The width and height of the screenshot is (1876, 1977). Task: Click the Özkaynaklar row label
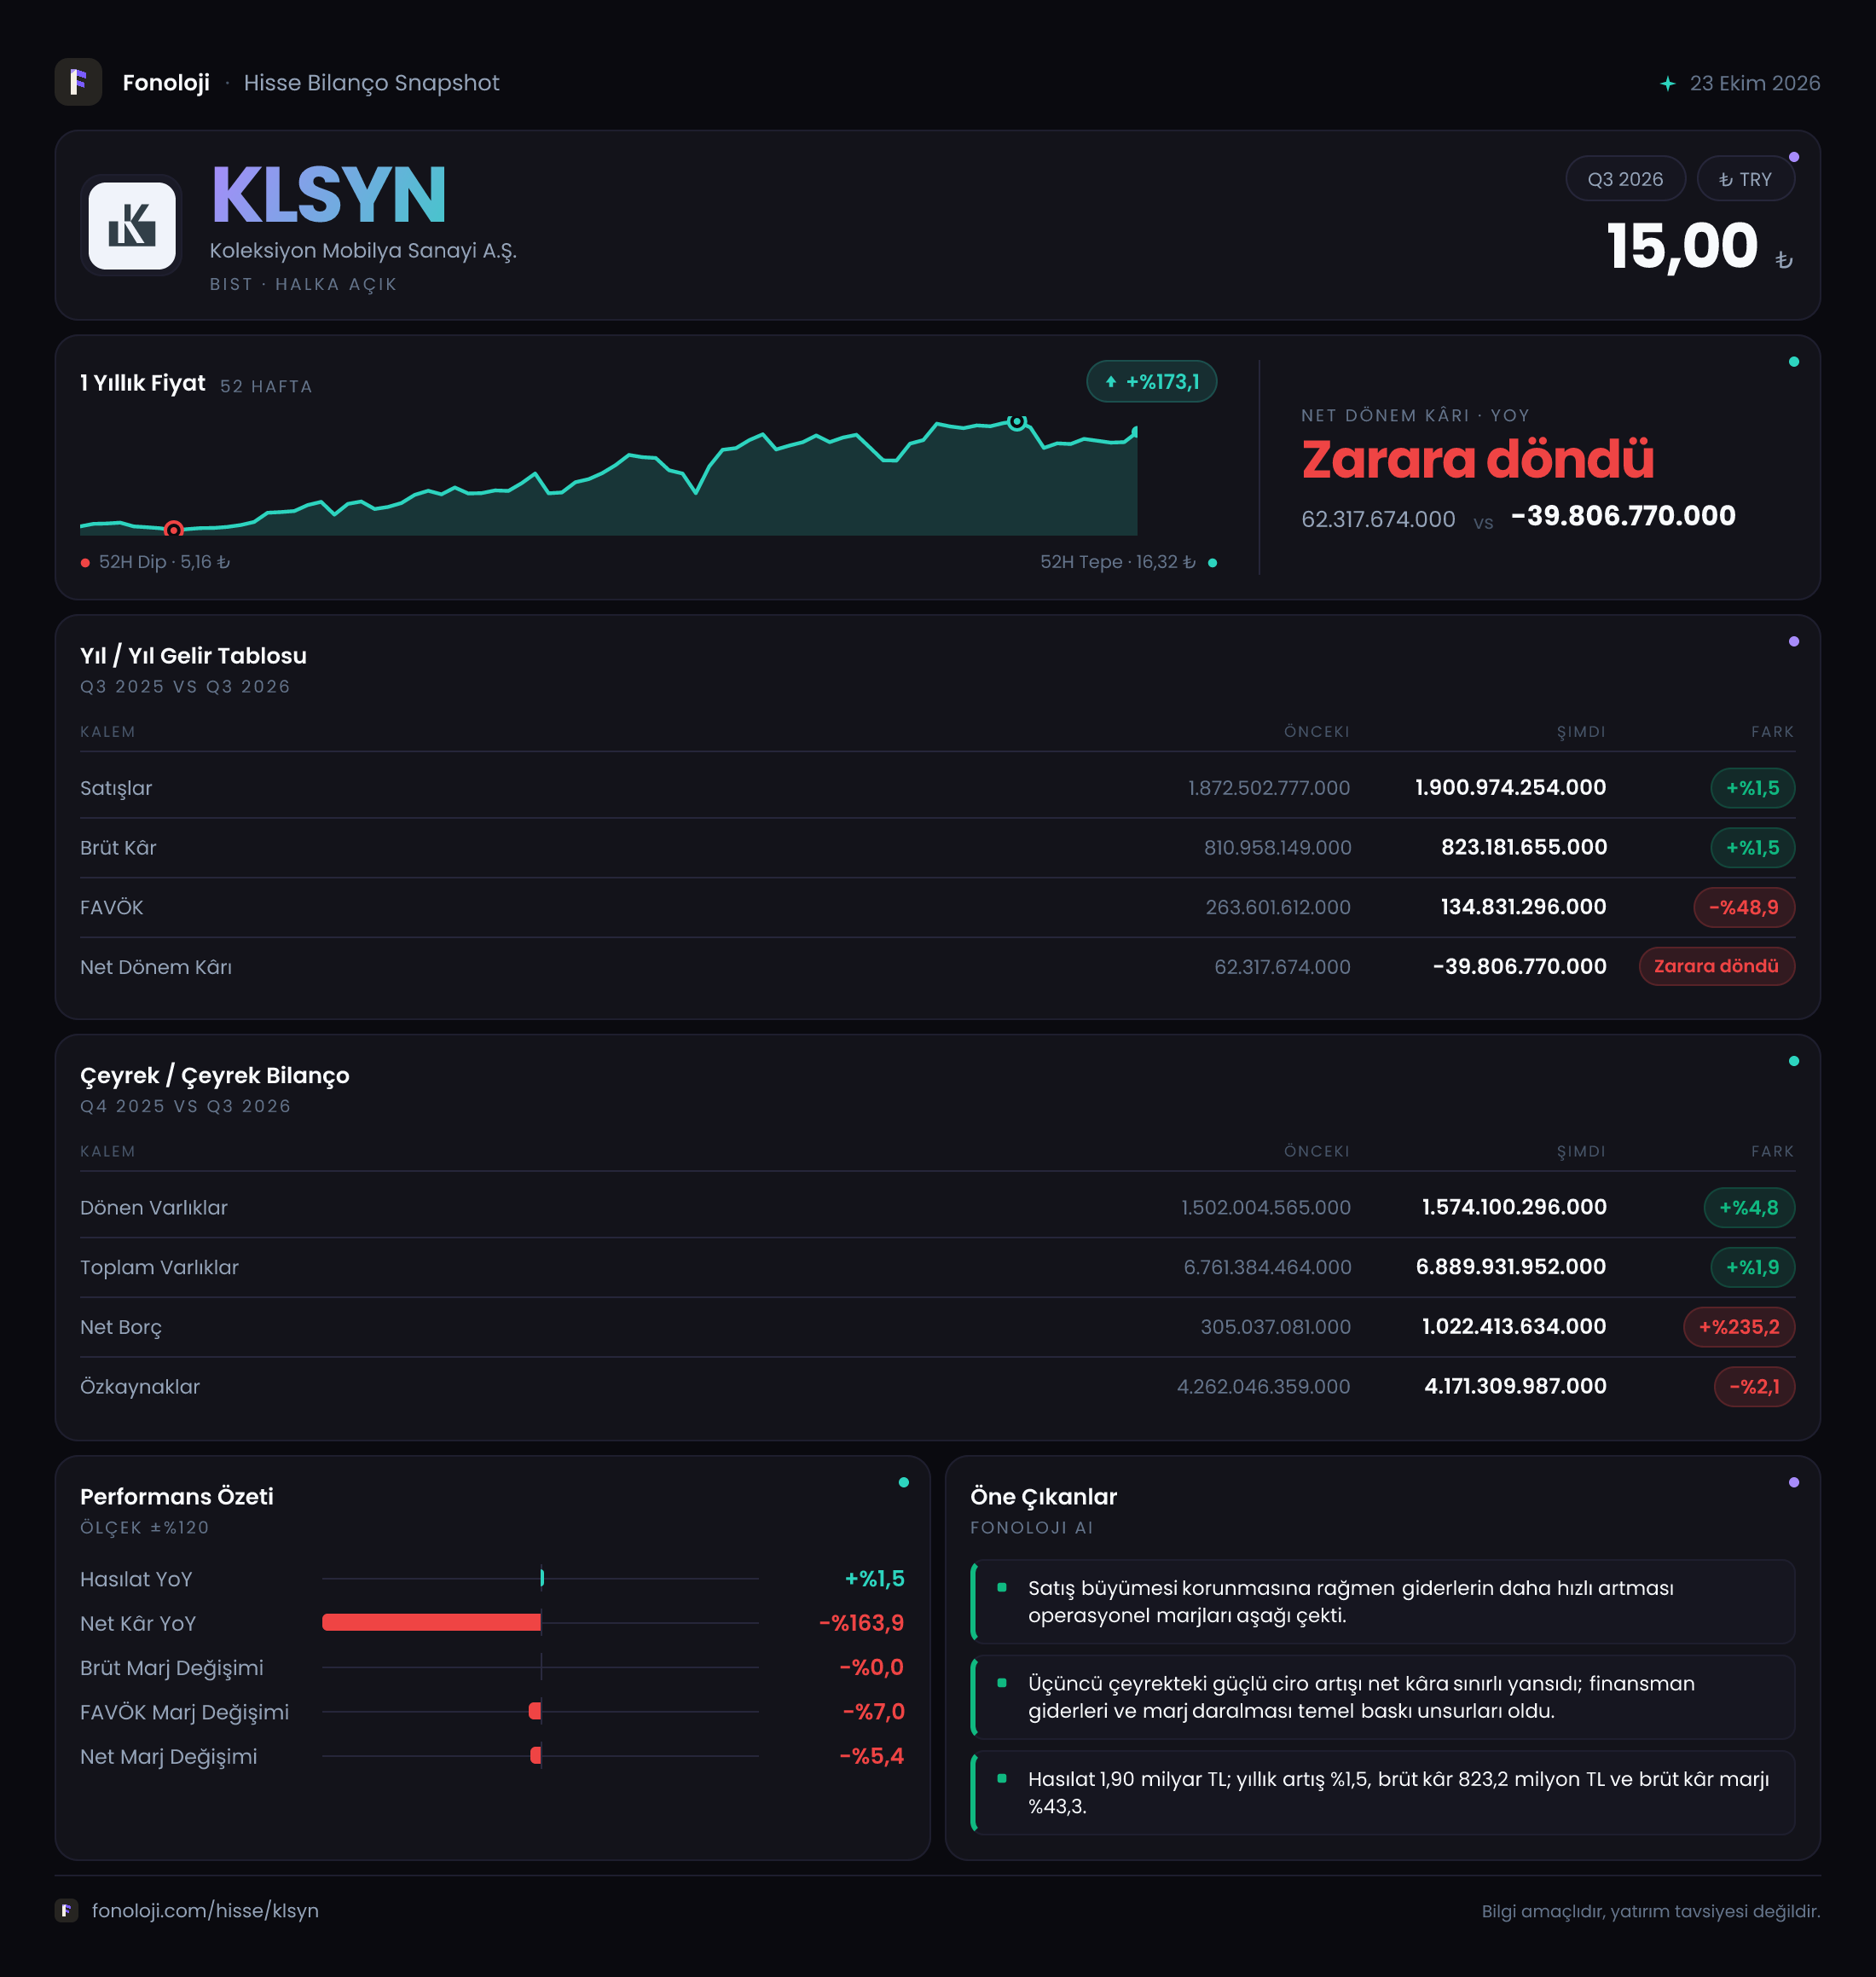(x=140, y=1387)
